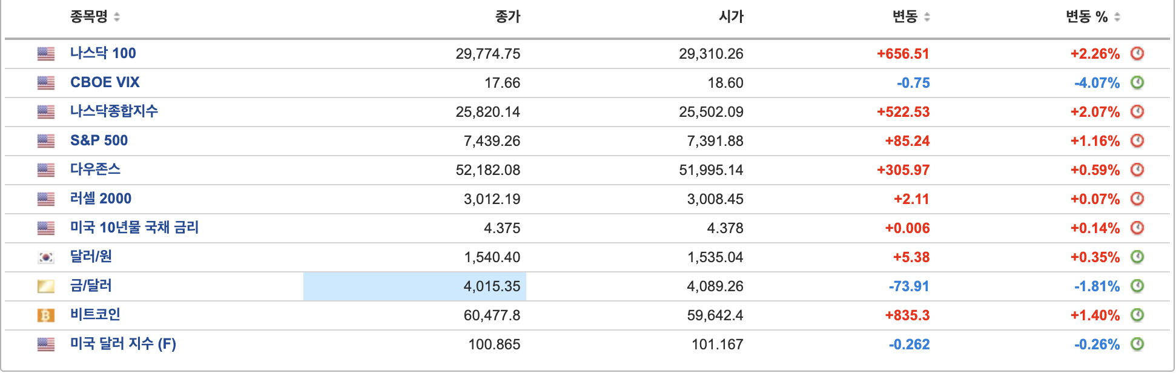Image resolution: width=1176 pixels, height=379 pixels.
Task: Click the clock icon for 미국 달러 지수 (F)
Action: 1137,344
